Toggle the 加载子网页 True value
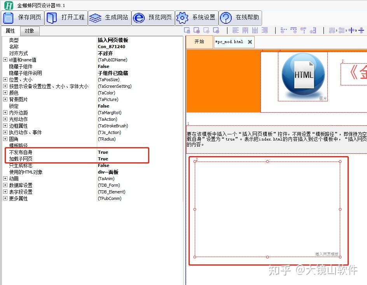This screenshot has height=285, width=367. 103,159
